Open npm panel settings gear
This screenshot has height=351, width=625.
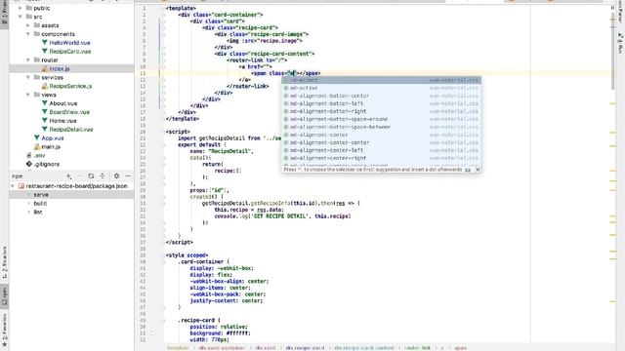[x=116, y=175]
